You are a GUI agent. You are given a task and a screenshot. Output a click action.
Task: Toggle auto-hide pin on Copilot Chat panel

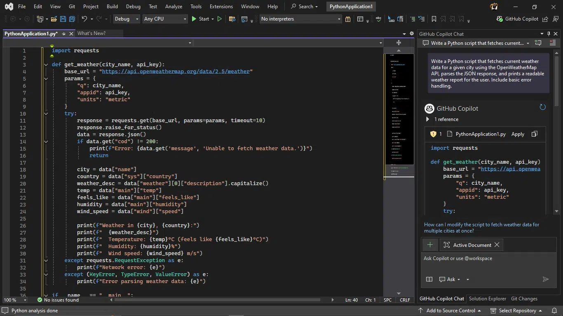[549, 34]
